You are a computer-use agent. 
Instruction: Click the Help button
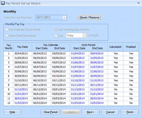[x=12, y=112]
